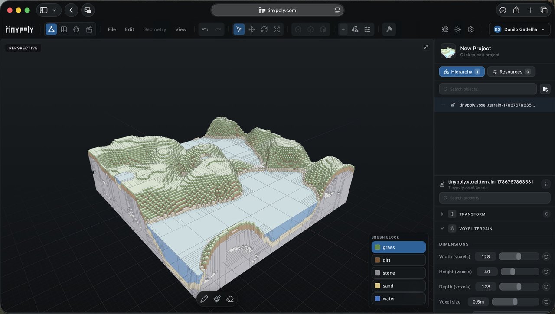Activate the scale tool

pos(277,29)
